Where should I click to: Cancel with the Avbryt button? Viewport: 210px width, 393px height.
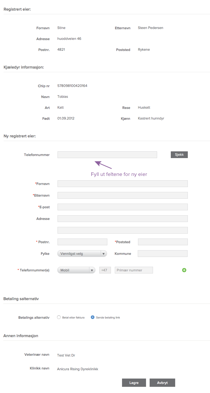point(162,383)
